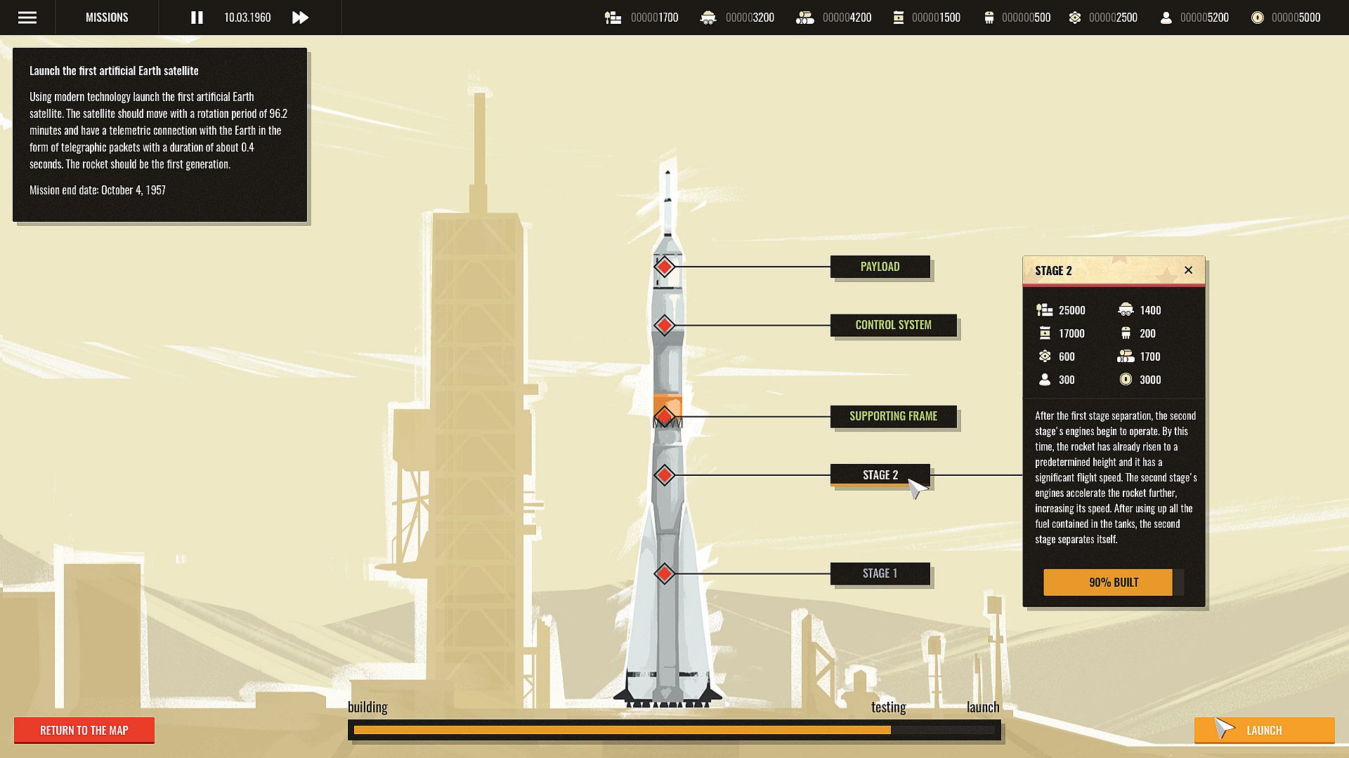
Task: Click the fast forward time button
Action: (300, 18)
